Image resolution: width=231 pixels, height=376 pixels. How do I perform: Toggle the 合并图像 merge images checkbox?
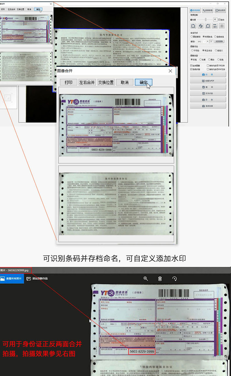click(195, 65)
